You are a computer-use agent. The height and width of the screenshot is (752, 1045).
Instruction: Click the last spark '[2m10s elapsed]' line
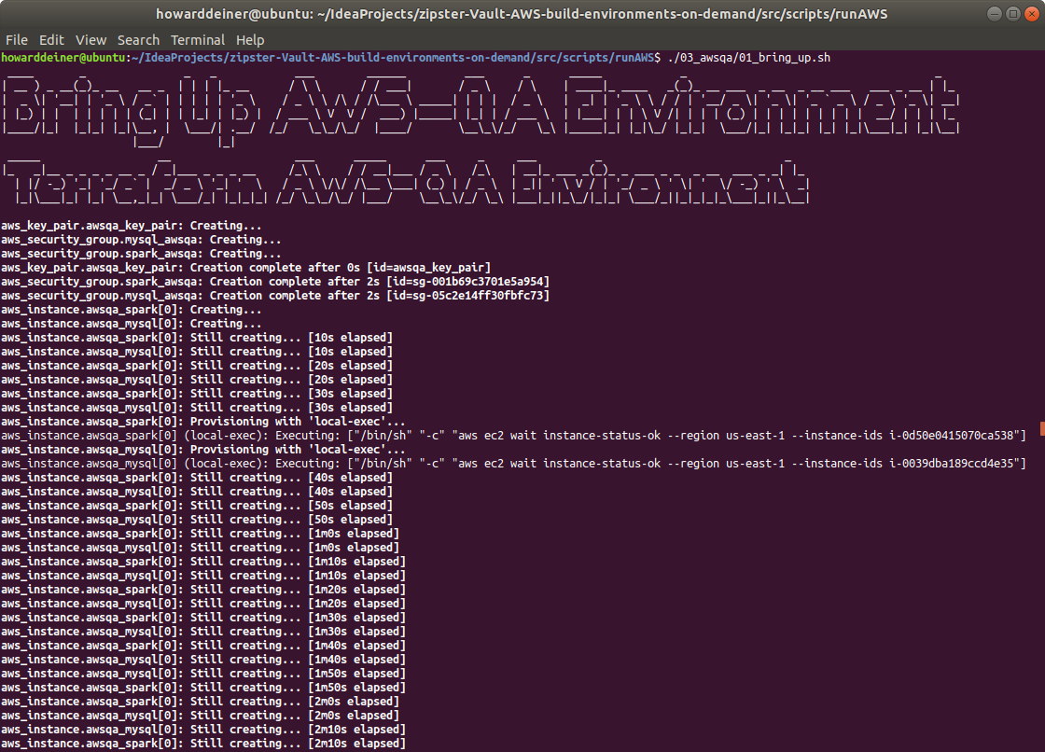203,744
